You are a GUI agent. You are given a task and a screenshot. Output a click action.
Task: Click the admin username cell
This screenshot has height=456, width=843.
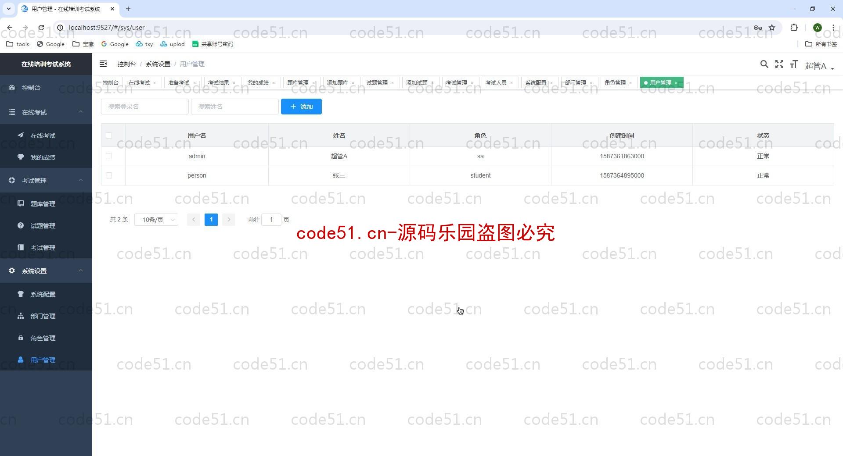coord(197,156)
